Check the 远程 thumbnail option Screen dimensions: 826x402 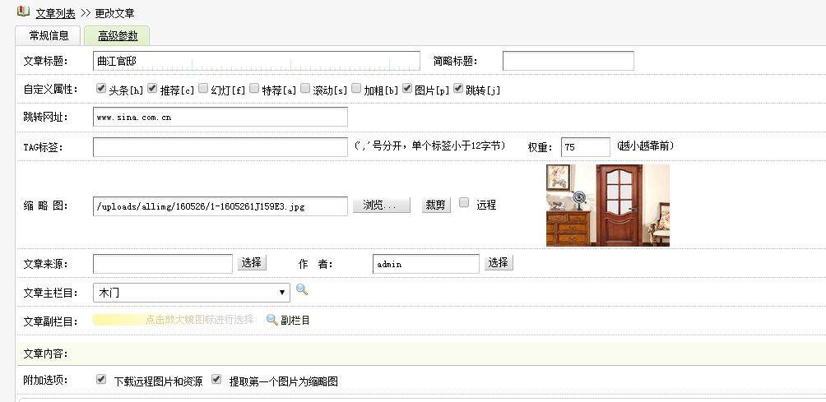463,202
